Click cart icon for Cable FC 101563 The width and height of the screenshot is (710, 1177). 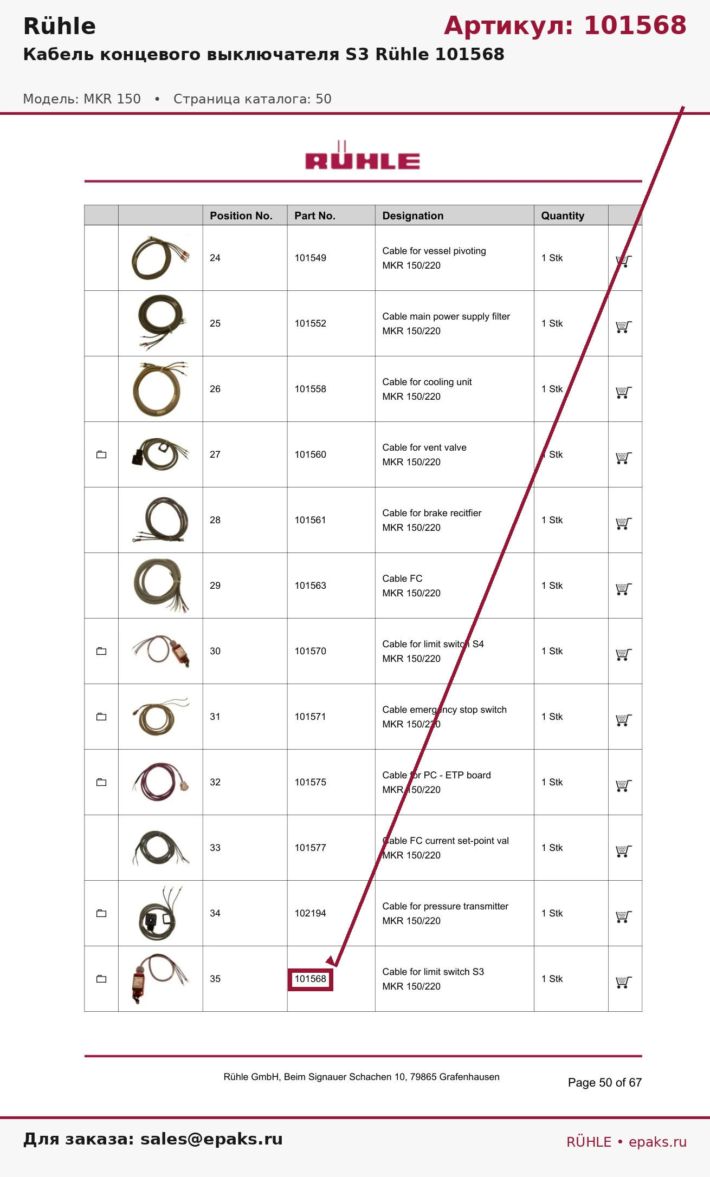pyautogui.click(x=624, y=589)
